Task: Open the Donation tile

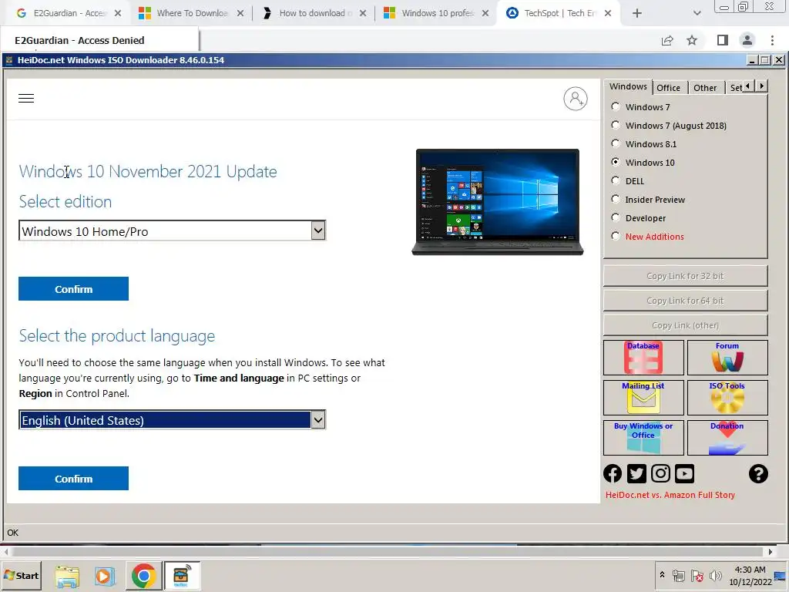Action: pyautogui.click(x=727, y=438)
